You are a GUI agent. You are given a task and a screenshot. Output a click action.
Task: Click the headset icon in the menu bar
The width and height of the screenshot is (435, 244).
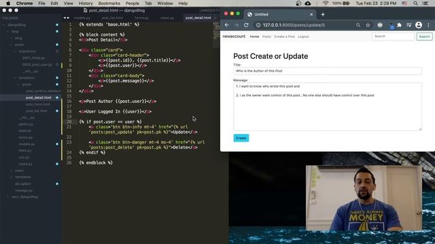tap(298, 3)
